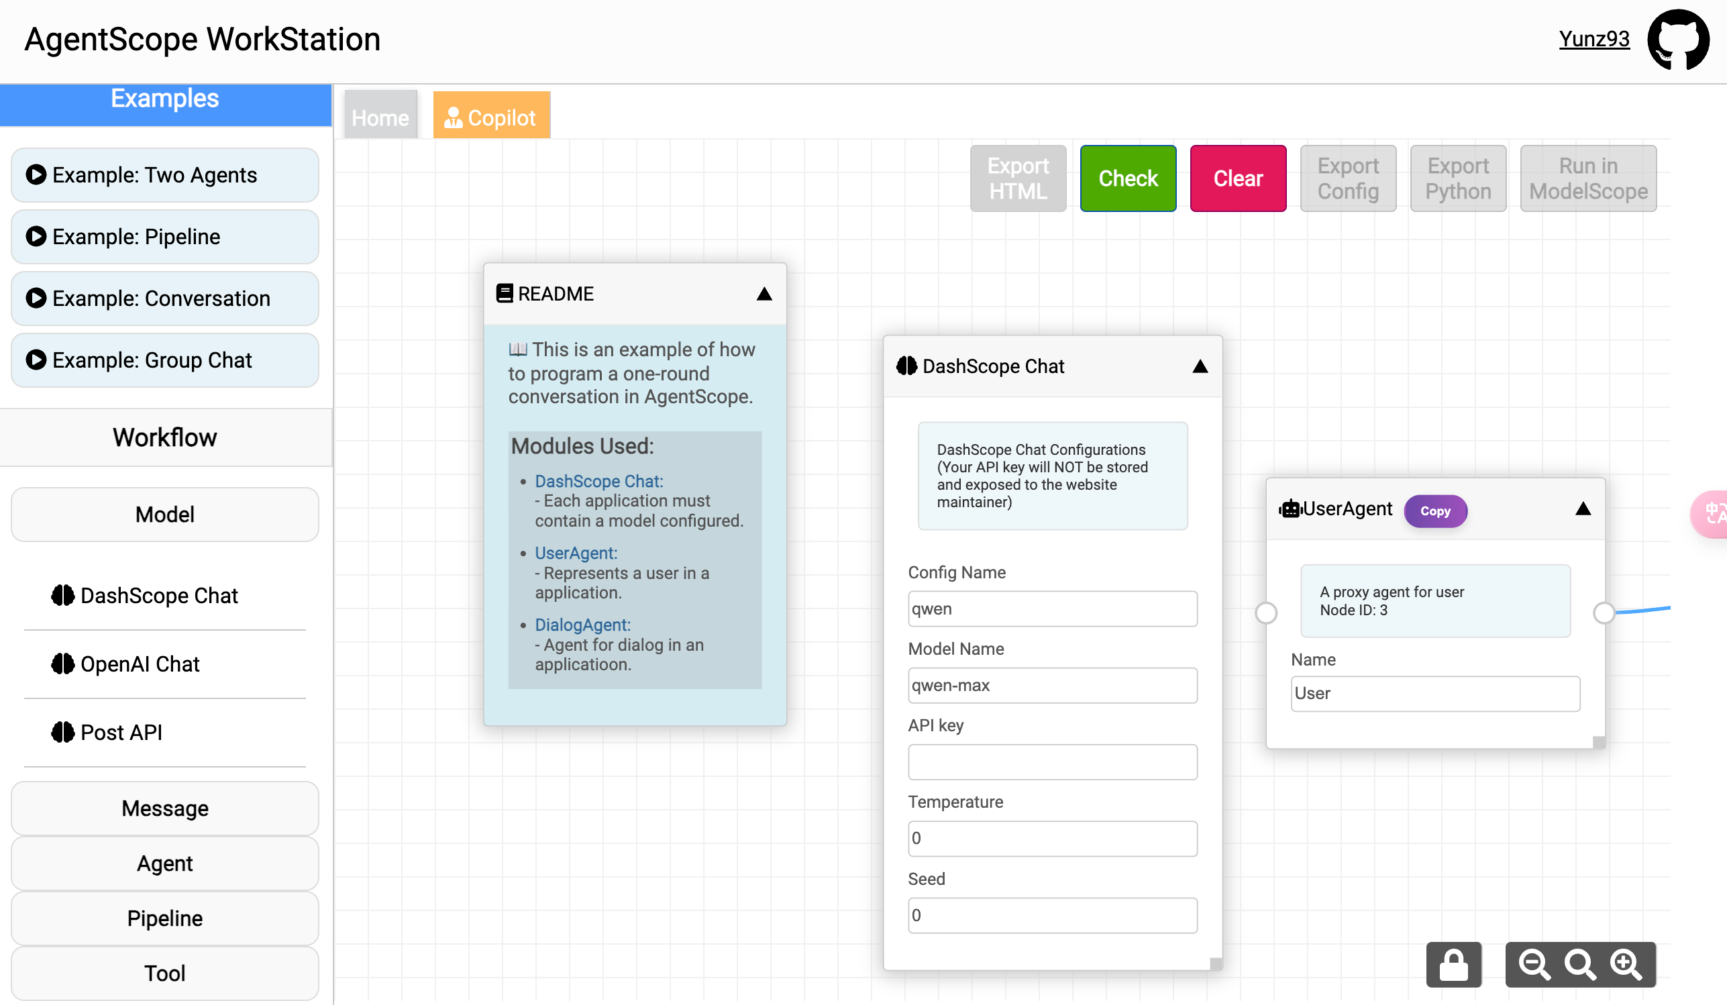This screenshot has width=1727, height=1005.
Task: Open the Yunz93 profile link
Action: click(x=1594, y=39)
